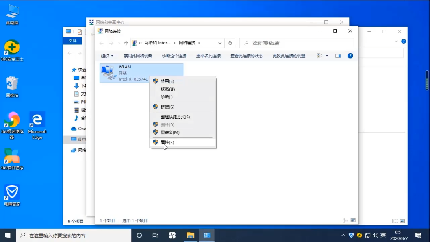Go up one folder level arrow

(126, 43)
